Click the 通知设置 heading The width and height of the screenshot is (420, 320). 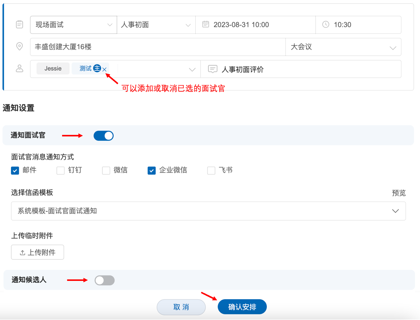point(19,108)
